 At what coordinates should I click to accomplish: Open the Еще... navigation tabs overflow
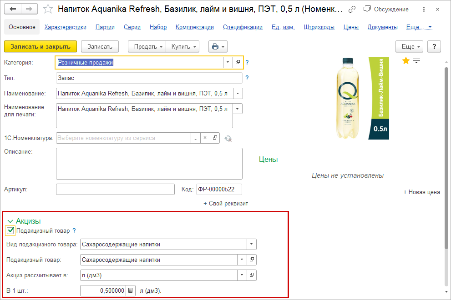pyautogui.click(x=419, y=27)
